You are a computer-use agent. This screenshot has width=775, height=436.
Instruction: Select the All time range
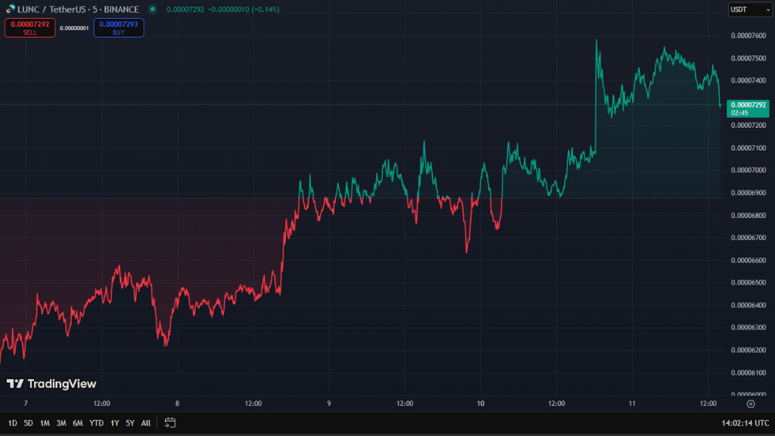coord(146,423)
